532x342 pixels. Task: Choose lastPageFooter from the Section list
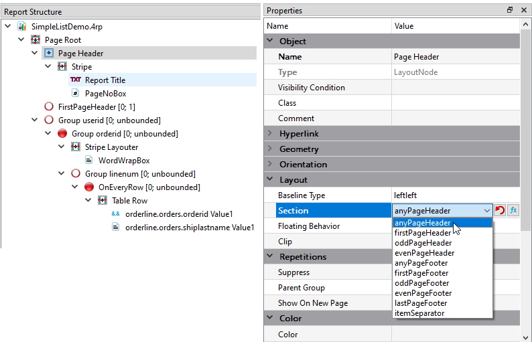[x=442, y=303]
